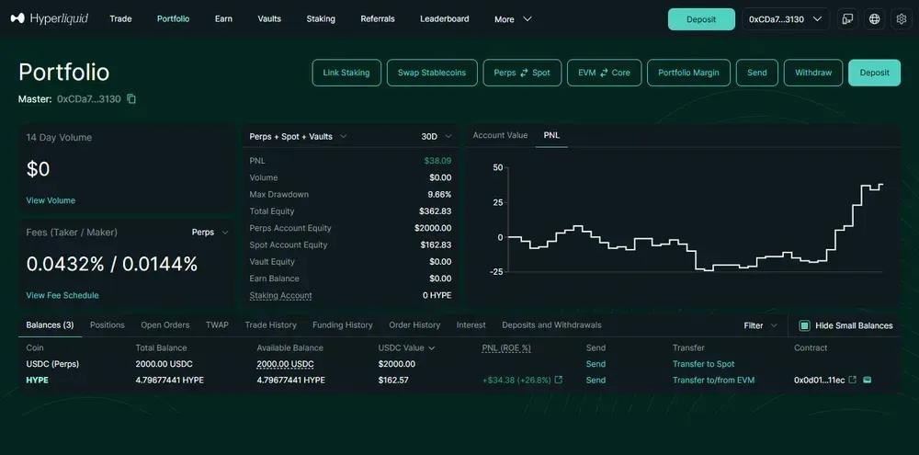Screen dimensions: 919x455
Task: Click the Staking Account label
Action: (x=280, y=295)
